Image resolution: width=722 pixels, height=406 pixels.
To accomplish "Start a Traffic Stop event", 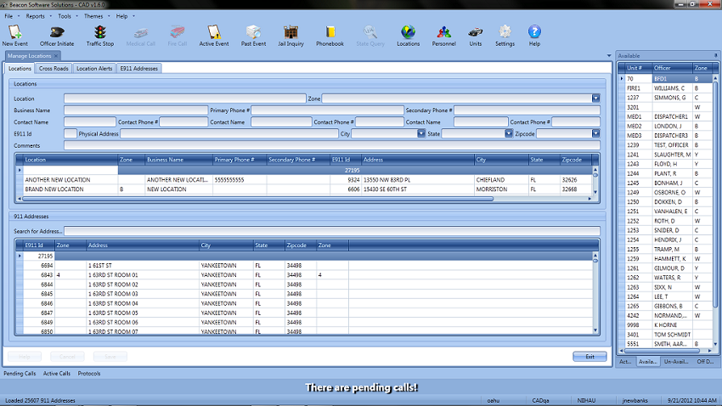I will pyautogui.click(x=99, y=32).
